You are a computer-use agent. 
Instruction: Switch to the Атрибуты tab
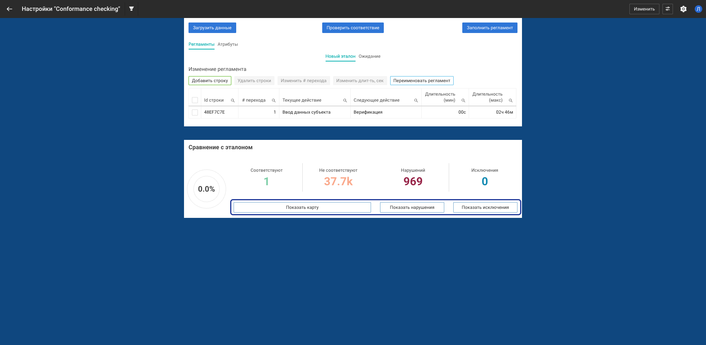(228, 44)
